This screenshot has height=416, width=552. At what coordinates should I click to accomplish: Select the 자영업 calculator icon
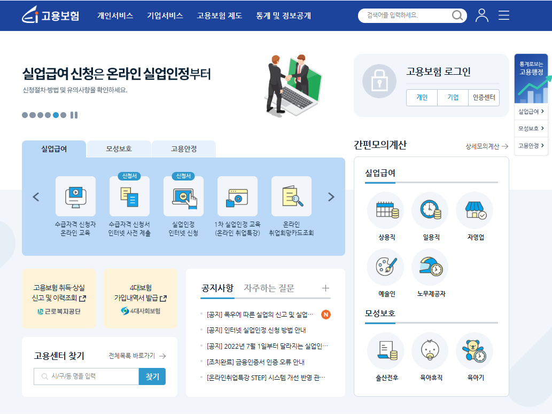coord(475,210)
